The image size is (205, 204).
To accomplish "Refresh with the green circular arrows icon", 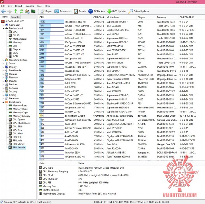I will [x=21, y=11].
